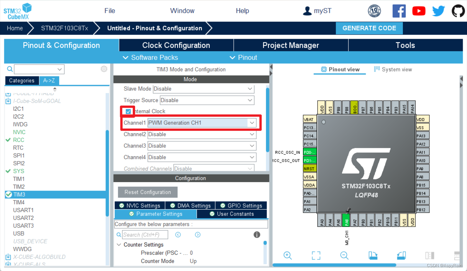This screenshot has width=467, height=271.
Task: Switch to the Project Manager tab
Action: pyautogui.click(x=291, y=45)
